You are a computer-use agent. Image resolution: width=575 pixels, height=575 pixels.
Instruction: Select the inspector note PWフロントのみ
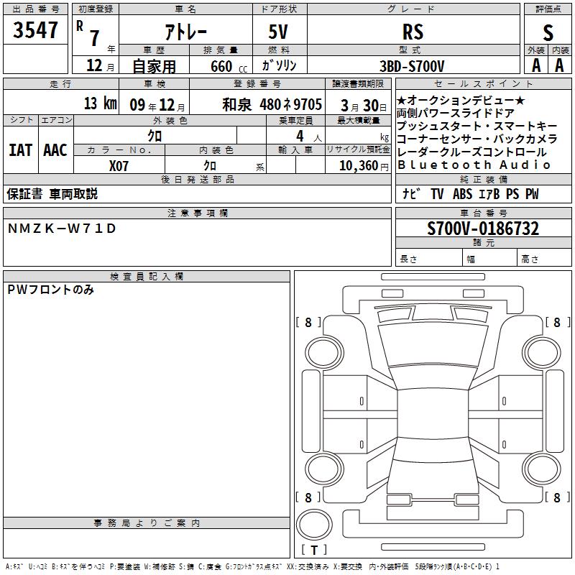[x=50, y=290]
